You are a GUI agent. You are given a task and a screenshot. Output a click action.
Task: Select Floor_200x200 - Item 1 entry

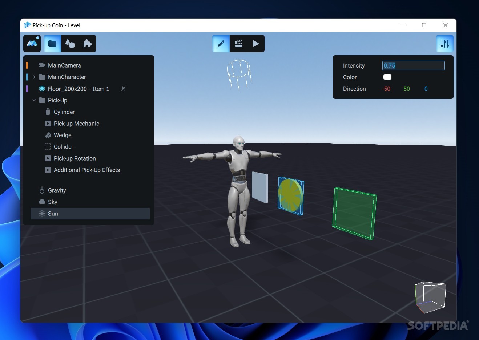[79, 89]
